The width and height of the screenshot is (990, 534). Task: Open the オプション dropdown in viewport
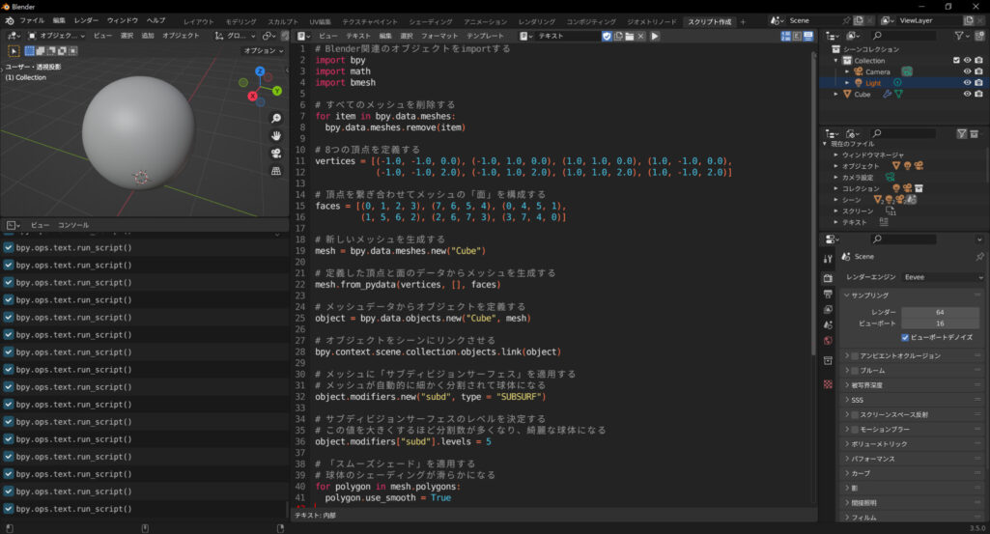coord(264,50)
